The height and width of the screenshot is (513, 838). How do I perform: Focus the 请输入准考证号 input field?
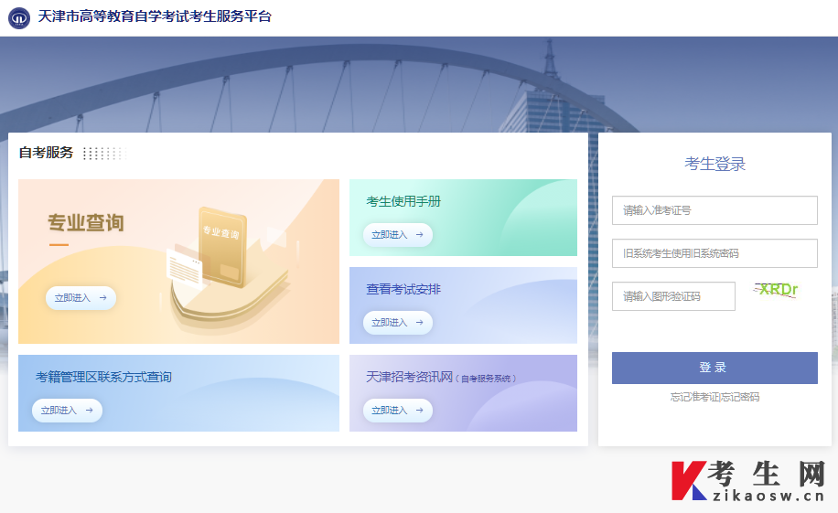[x=714, y=210]
